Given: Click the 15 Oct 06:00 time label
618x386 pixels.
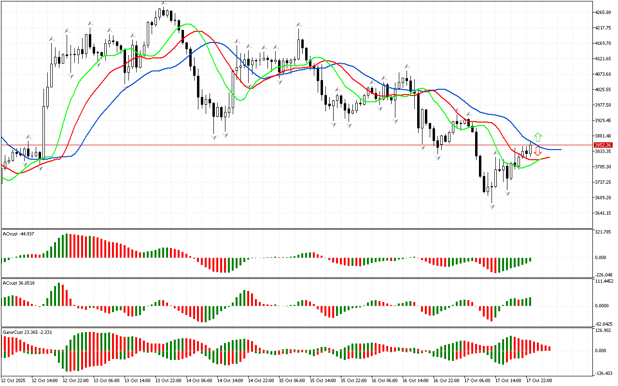Looking at the screenshot, I should tap(292, 381).
